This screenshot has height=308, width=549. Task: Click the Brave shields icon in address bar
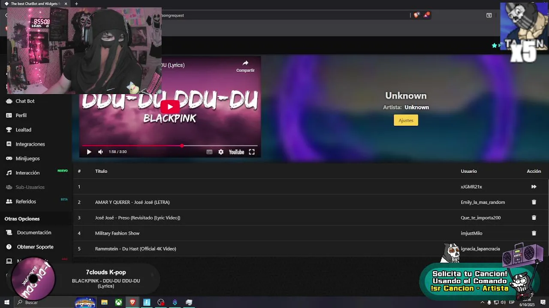(416, 15)
